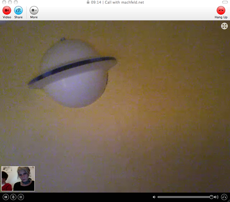Click the window resize grip corner
The image size is (230, 202).
click(229, 201)
